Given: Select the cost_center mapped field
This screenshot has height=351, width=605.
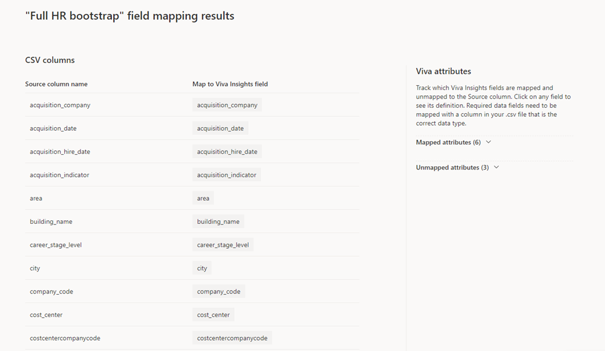Looking at the screenshot, I should 213,315.
